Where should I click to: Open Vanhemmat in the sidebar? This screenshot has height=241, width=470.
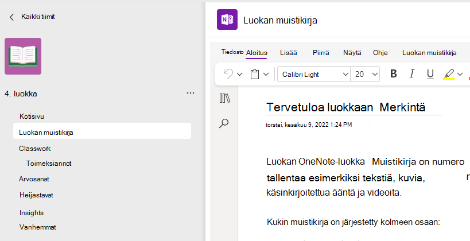38,227
